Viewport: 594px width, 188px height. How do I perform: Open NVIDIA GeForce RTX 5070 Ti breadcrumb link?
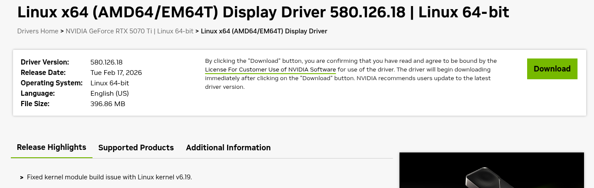129,31
